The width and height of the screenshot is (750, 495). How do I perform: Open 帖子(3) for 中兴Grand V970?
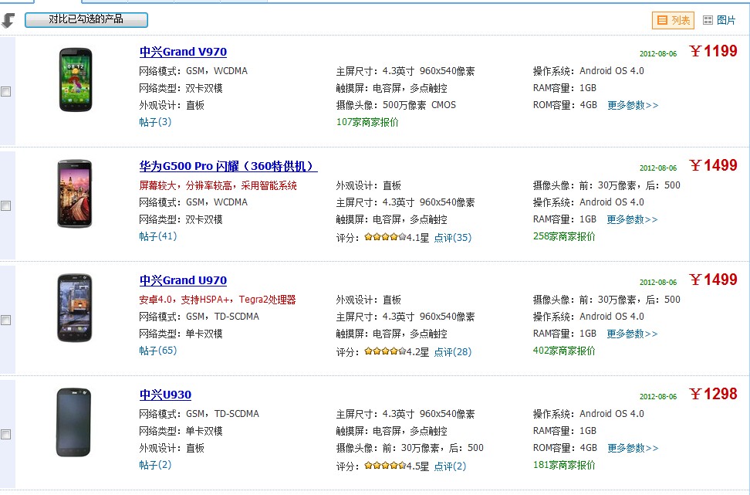[155, 122]
